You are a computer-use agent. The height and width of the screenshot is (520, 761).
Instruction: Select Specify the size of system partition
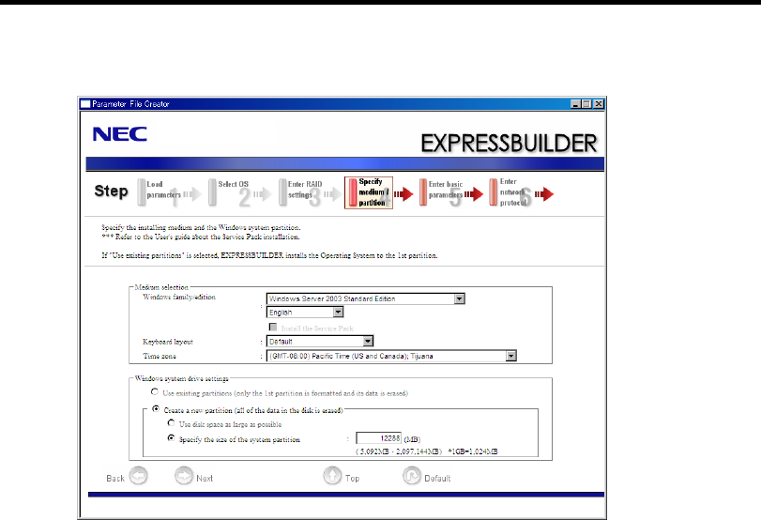coord(171,438)
